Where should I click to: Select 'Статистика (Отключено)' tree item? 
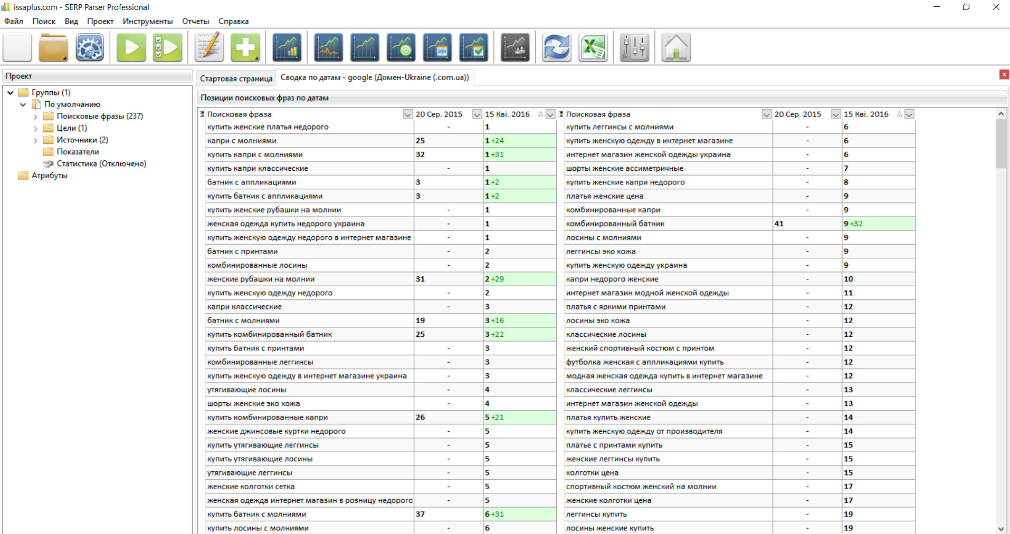click(x=101, y=164)
